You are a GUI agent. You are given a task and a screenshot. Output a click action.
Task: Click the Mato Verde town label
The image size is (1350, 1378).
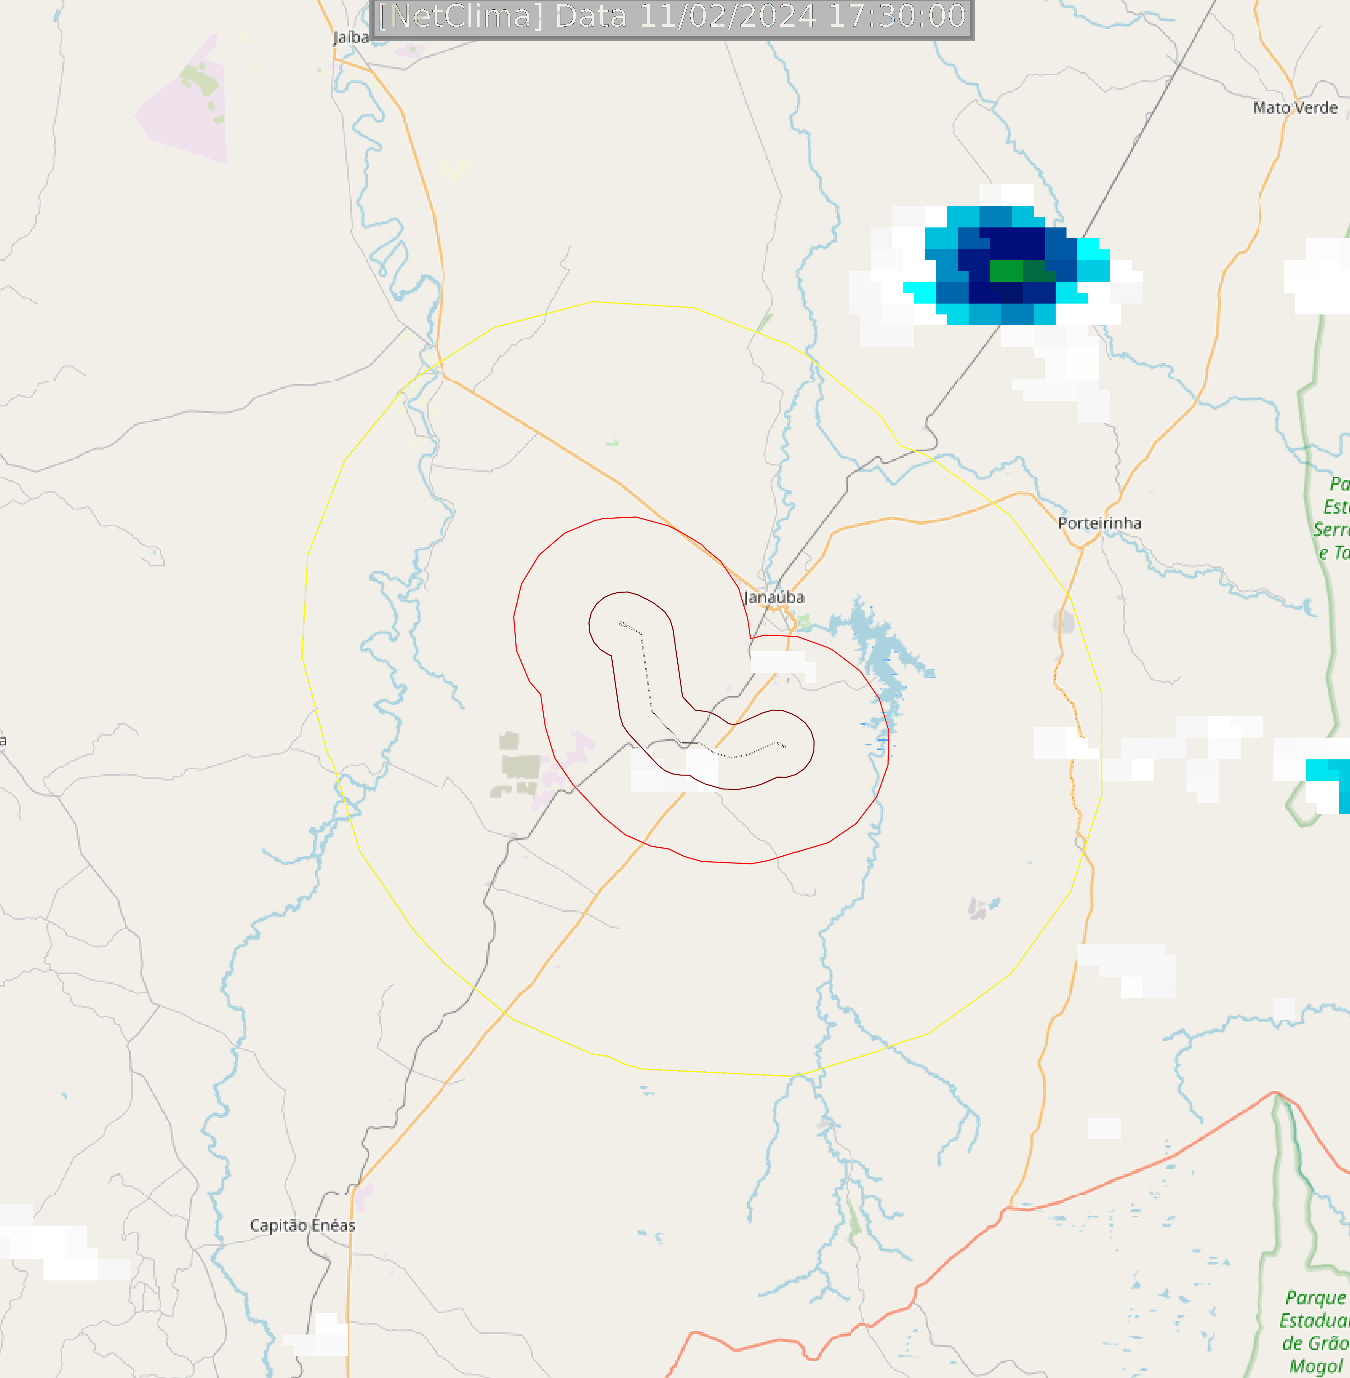click(x=1295, y=108)
